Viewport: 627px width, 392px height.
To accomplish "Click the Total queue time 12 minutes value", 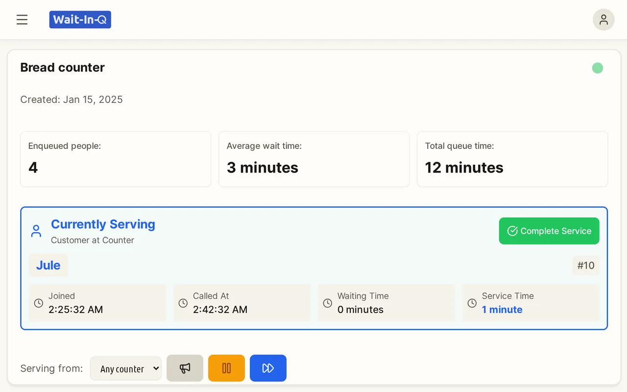I will [464, 168].
